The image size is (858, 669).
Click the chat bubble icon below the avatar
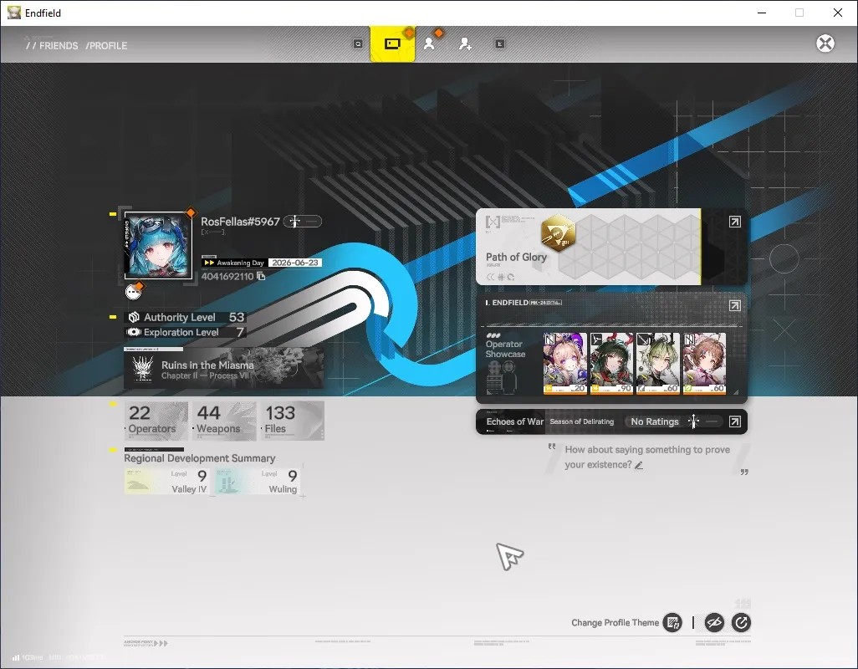tap(133, 292)
